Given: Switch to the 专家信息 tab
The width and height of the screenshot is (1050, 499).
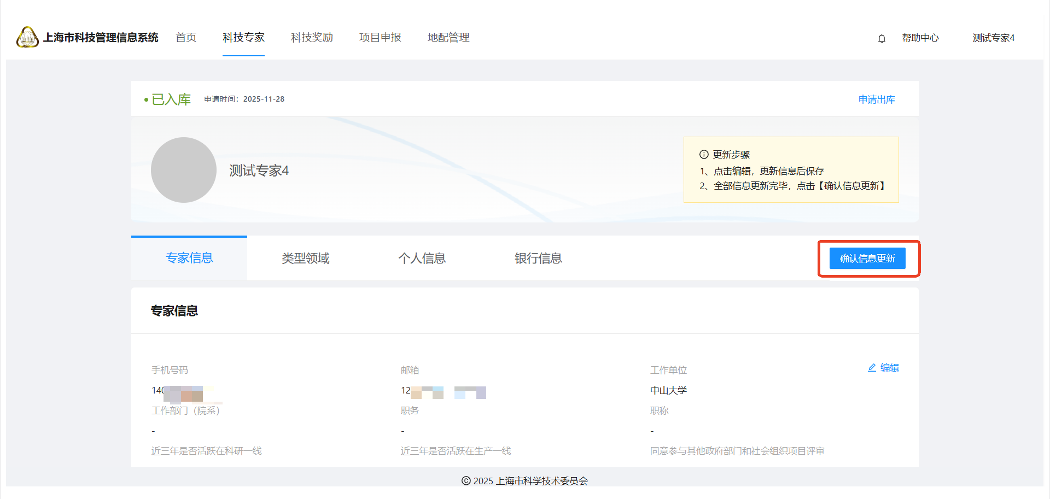Looking at the screenshot, I should pos(189,258).
